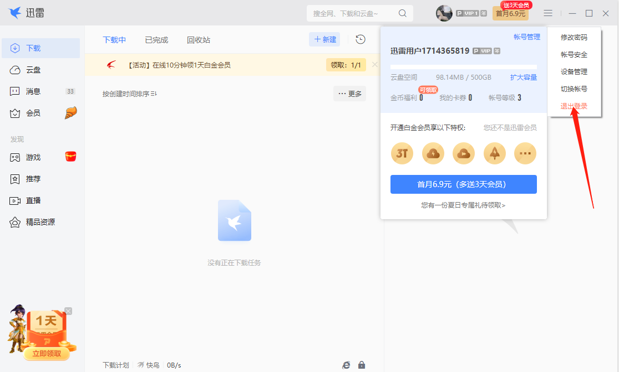The height and width of the screenshot is (372, 619).
Task: Open 消息 to check 33 unread messages
Action: click(34, 90)
